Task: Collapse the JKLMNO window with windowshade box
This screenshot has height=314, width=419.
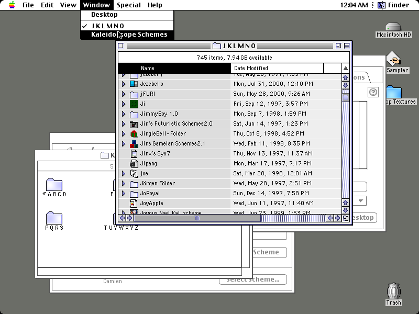Action: [347, 46]
